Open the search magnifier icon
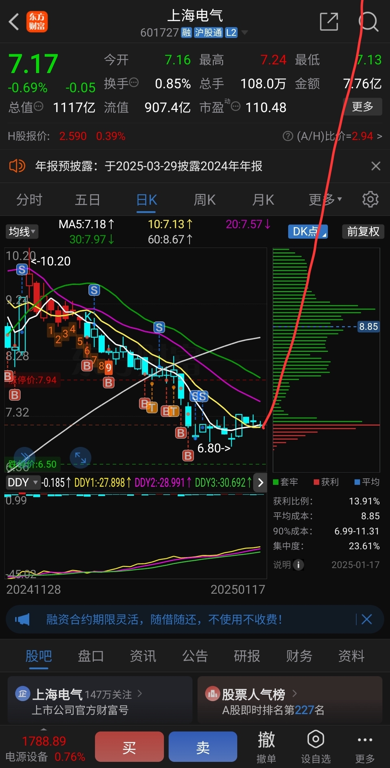The width and height of the screenshot is (390, 768). point(369,22)
